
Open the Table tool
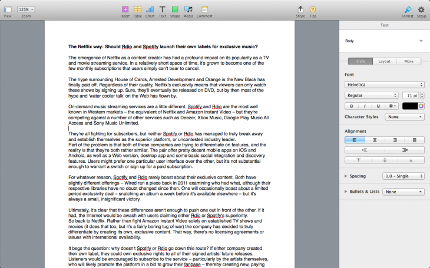(137, 10)
